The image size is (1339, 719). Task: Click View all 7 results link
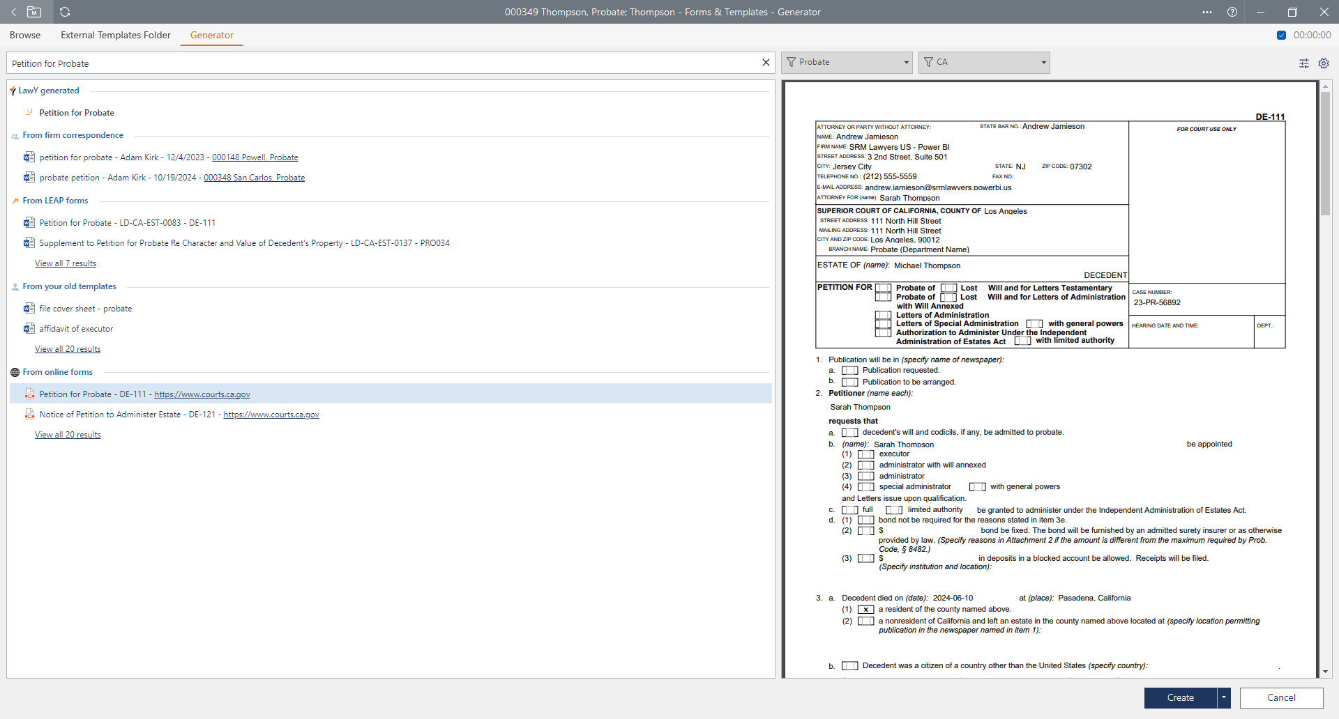click(x=66, y=263)
